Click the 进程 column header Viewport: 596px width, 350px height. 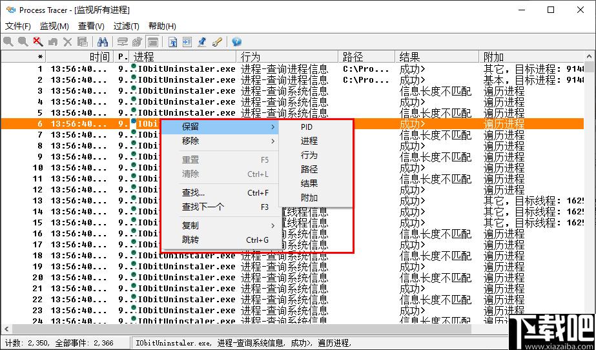click(x=183, y=57)
